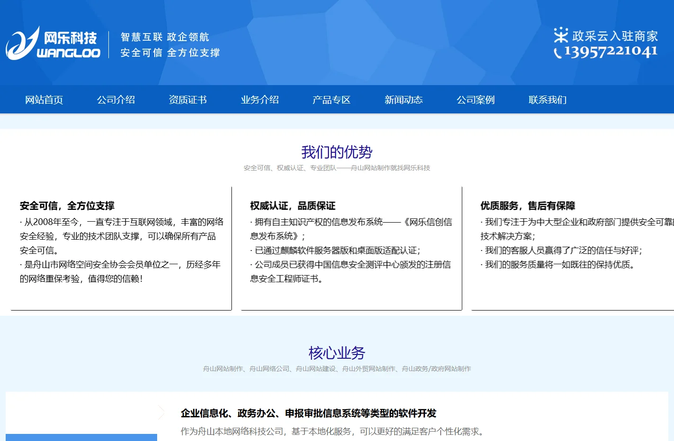
Task: Go to 联系我们 page
Action: 548,100
